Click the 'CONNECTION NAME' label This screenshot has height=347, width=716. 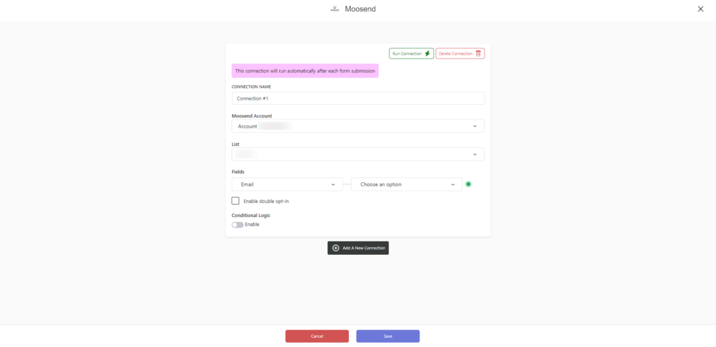click(x=252, y=87)
